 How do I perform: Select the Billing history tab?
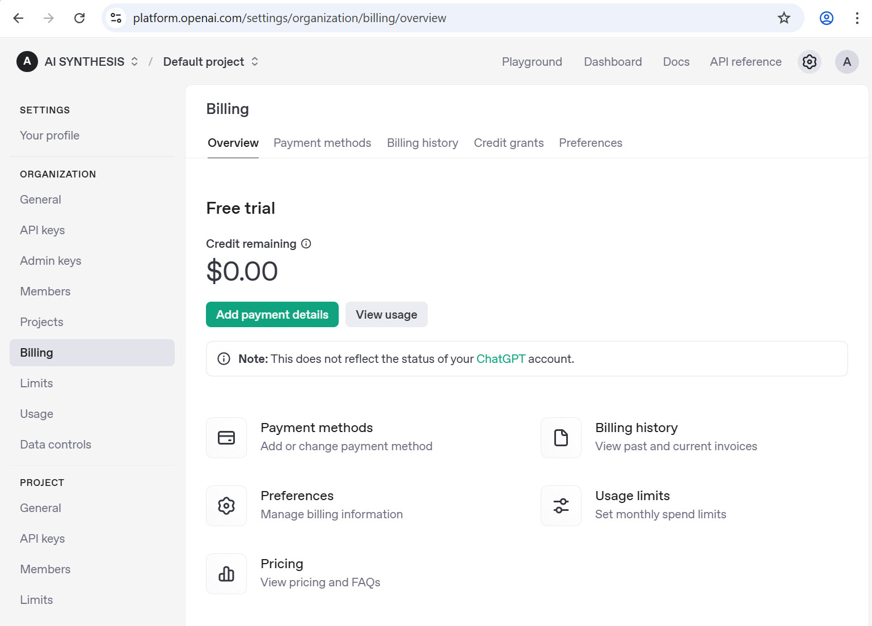point(422,142)
